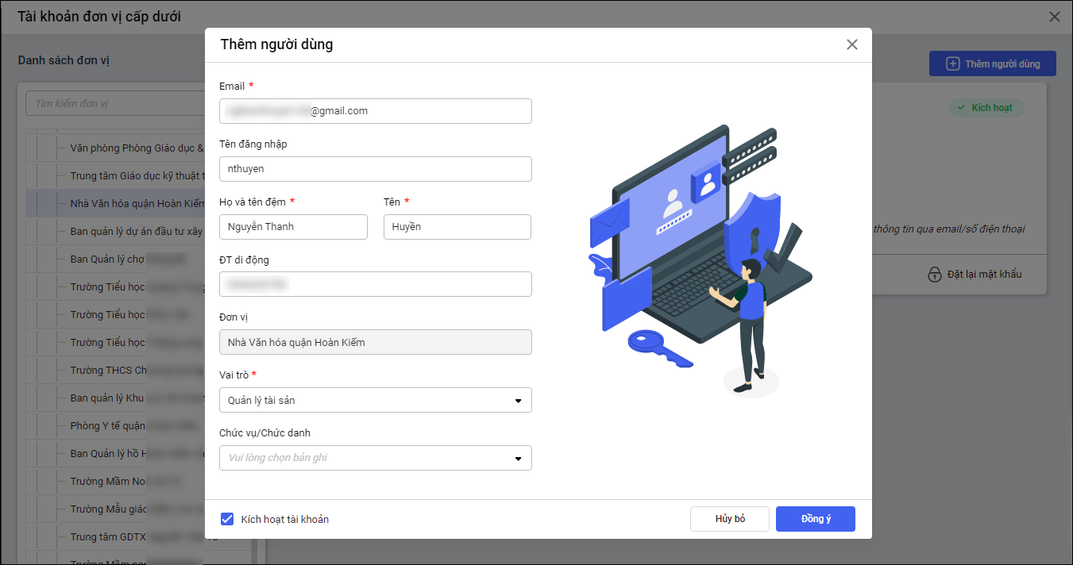1073x565 pixels.
Task: Click the Kích hoạt status badge
Action: point(986,108)
